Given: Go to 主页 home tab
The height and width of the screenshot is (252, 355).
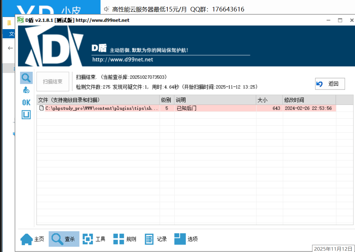Looking at the screenshot, I should [32, 239].
